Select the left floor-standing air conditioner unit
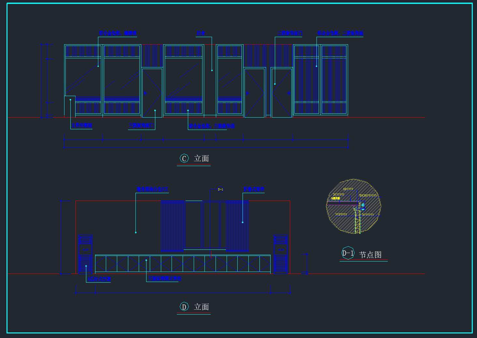 [85, 254]
